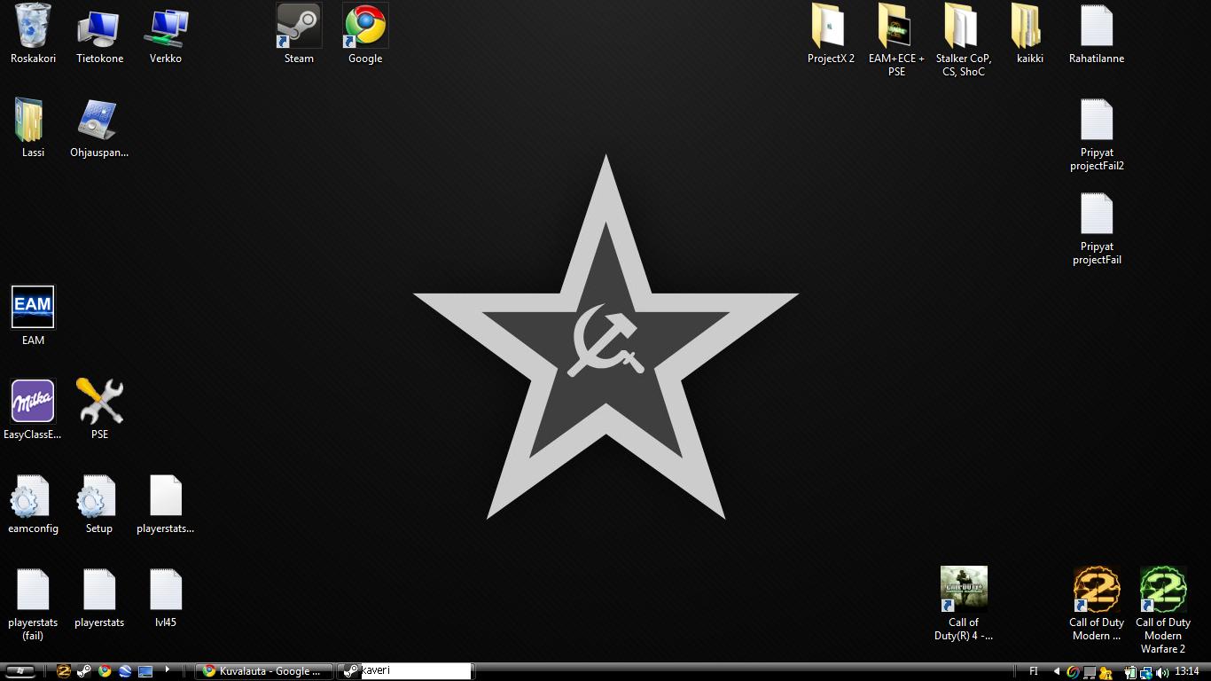
Task: Select the EAM application icon
Action: click(33, 308)
